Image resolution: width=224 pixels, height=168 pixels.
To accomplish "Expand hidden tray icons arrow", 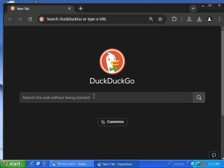I will [193, 164].
